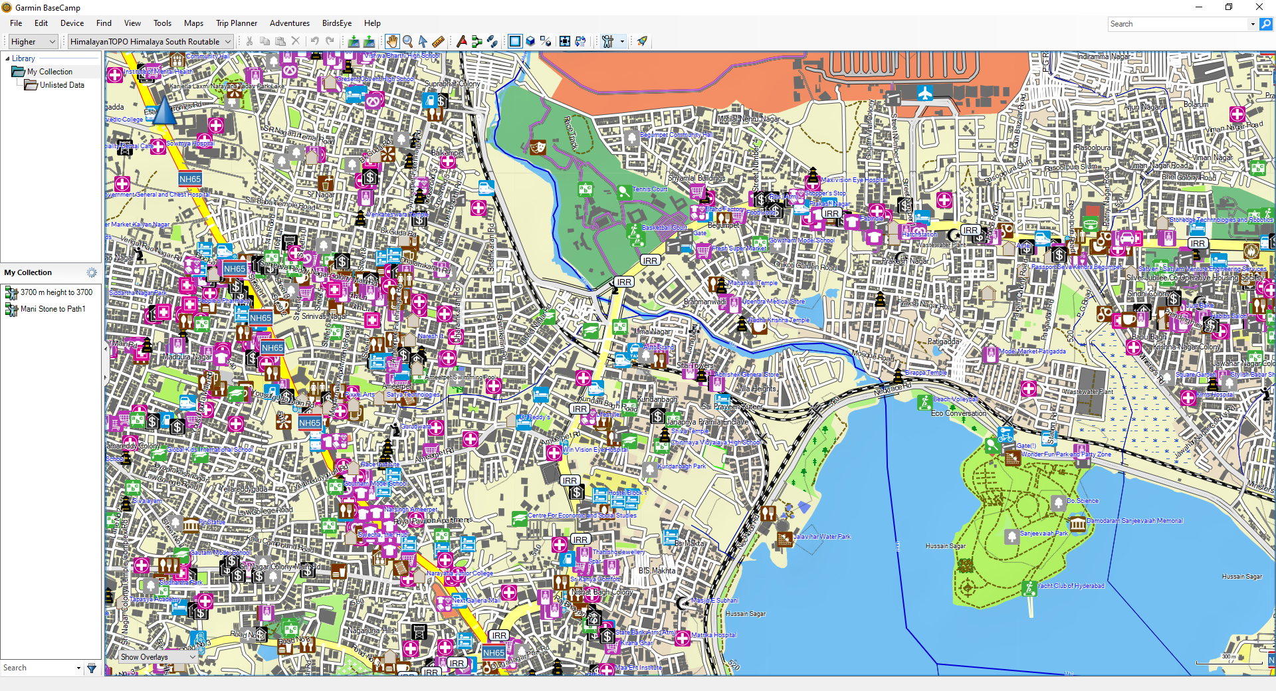The height and width of the screenshot is (691, 1276).
Task: Open the File menu
Action: tap(16, 23)
